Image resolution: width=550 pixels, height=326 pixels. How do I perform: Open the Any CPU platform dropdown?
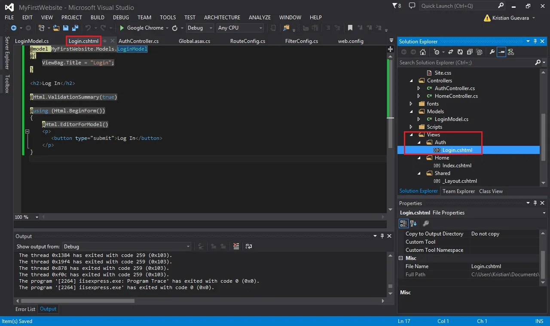coord(240,28)
